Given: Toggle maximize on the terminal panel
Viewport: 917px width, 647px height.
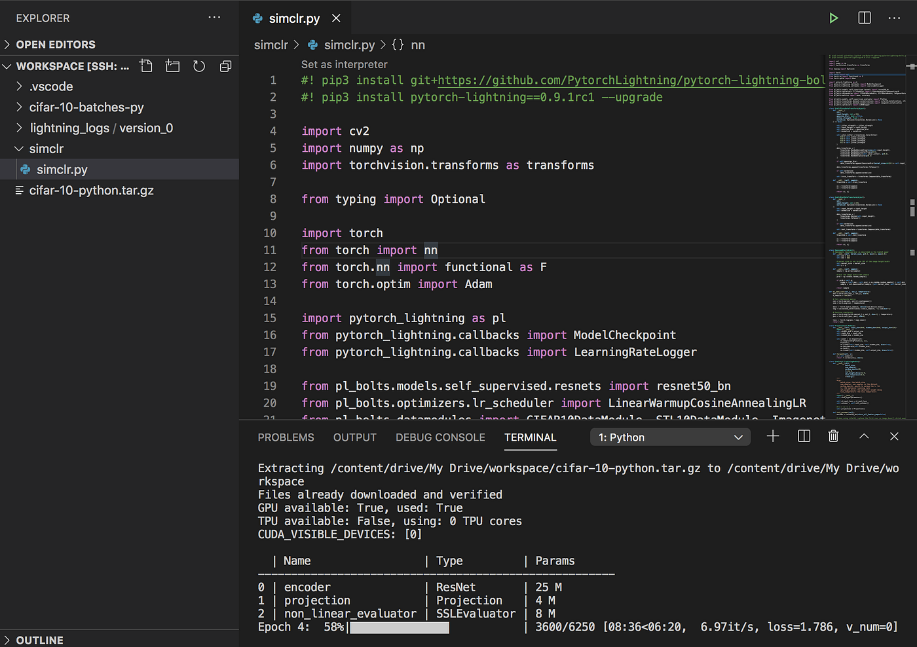Looking at the screenshot, I should point(863,436).
